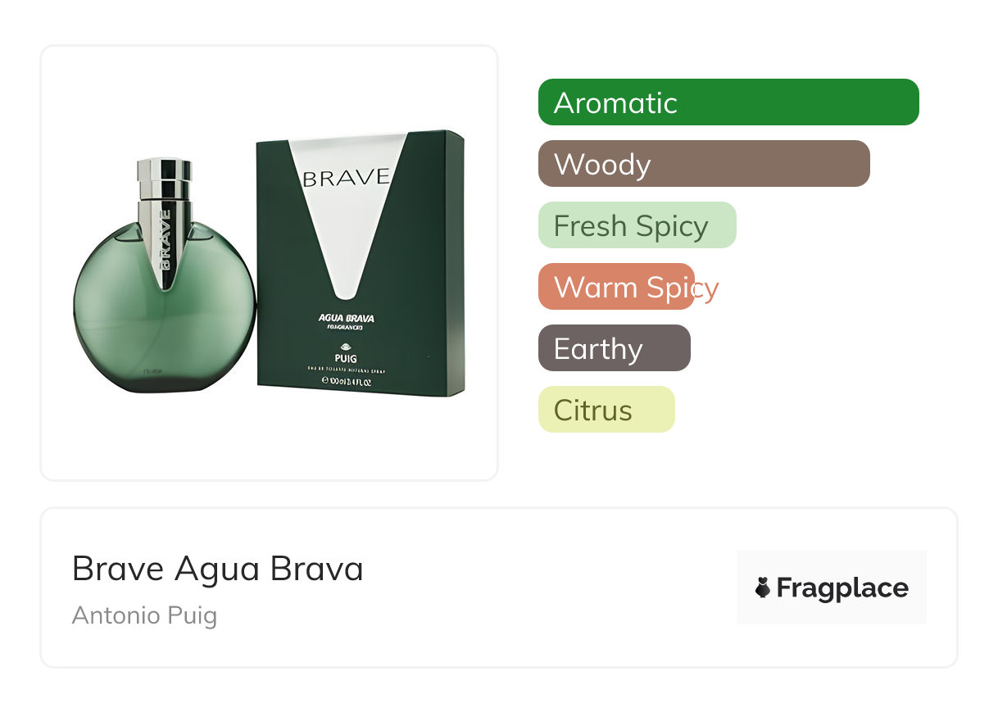Click the AGUA BRAVA text on the box

point(346,318)
